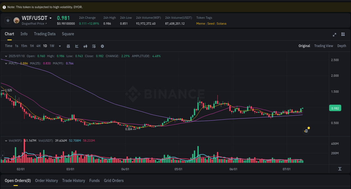
Task: Select the 1W timeframe
Action: [x=52, y=46]
